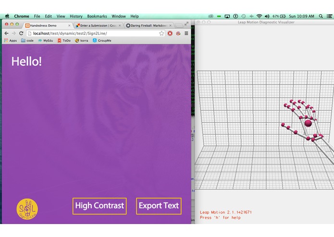The height and width of the screenshot is (237, 334).
Task: Click the Creative Cloud menu bar icon
Action: coord(210,16)
